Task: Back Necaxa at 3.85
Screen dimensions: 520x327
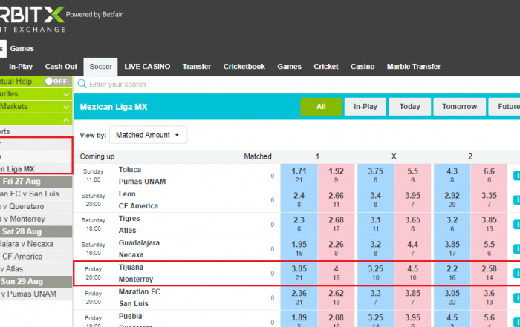Action: tap(452, 249)
